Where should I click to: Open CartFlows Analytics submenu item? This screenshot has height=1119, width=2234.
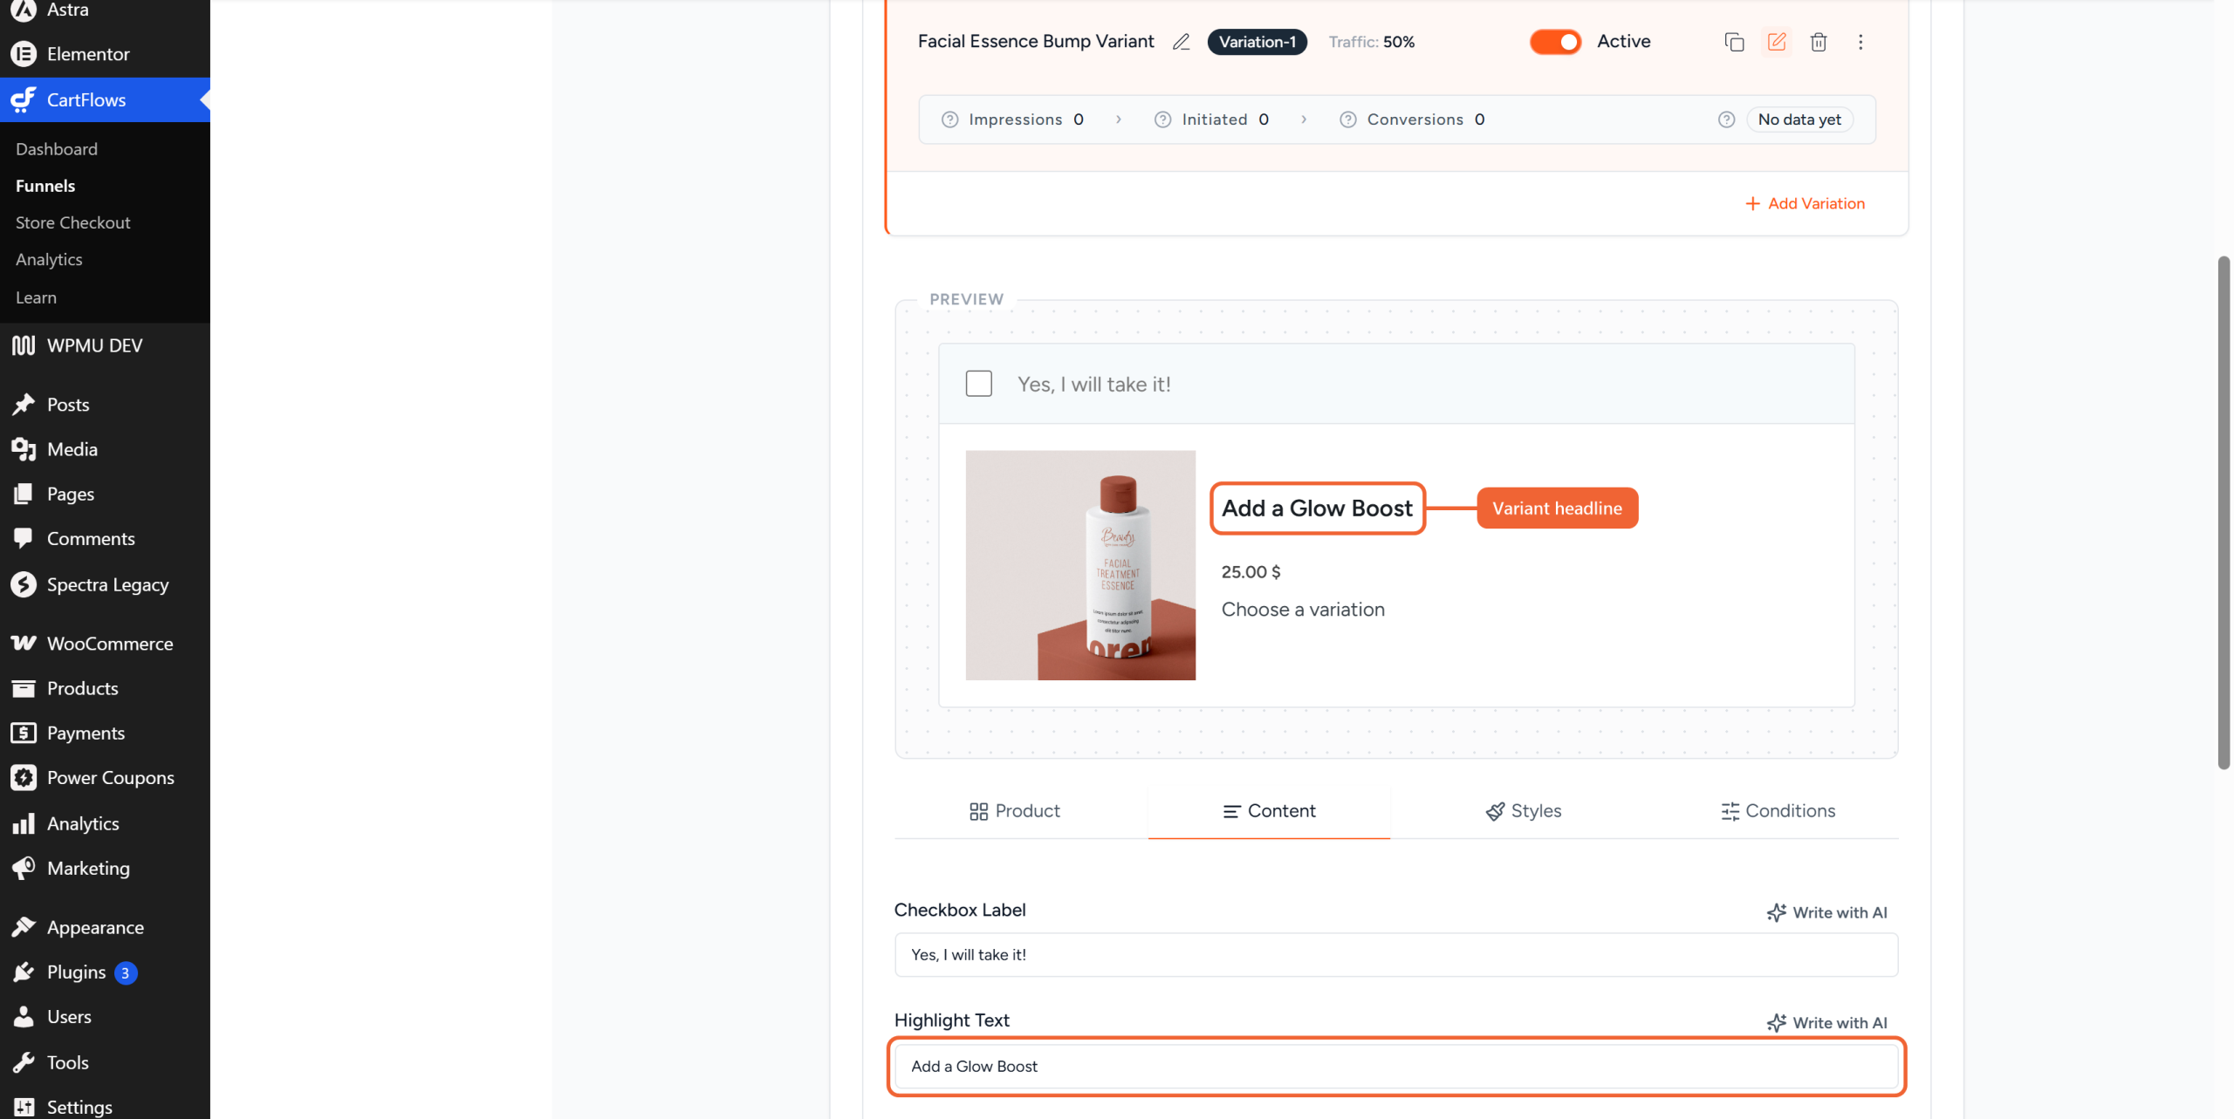point(49,260)
